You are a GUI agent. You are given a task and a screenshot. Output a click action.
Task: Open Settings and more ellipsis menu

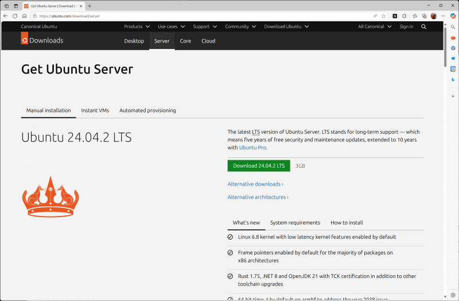point(443,16)
